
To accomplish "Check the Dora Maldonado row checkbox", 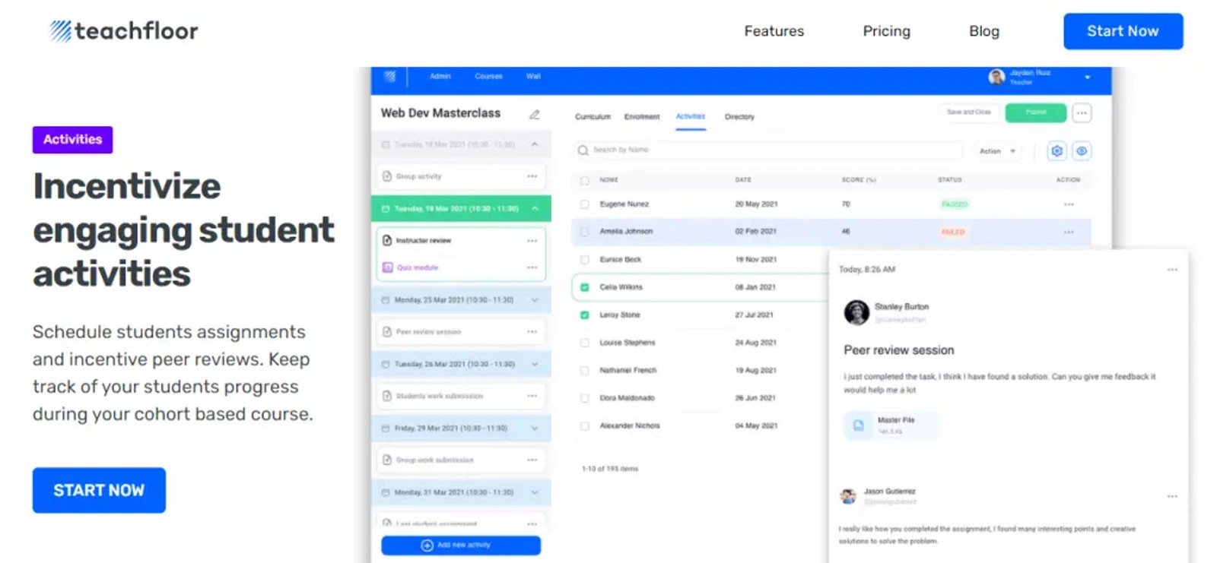I will 584,398.
